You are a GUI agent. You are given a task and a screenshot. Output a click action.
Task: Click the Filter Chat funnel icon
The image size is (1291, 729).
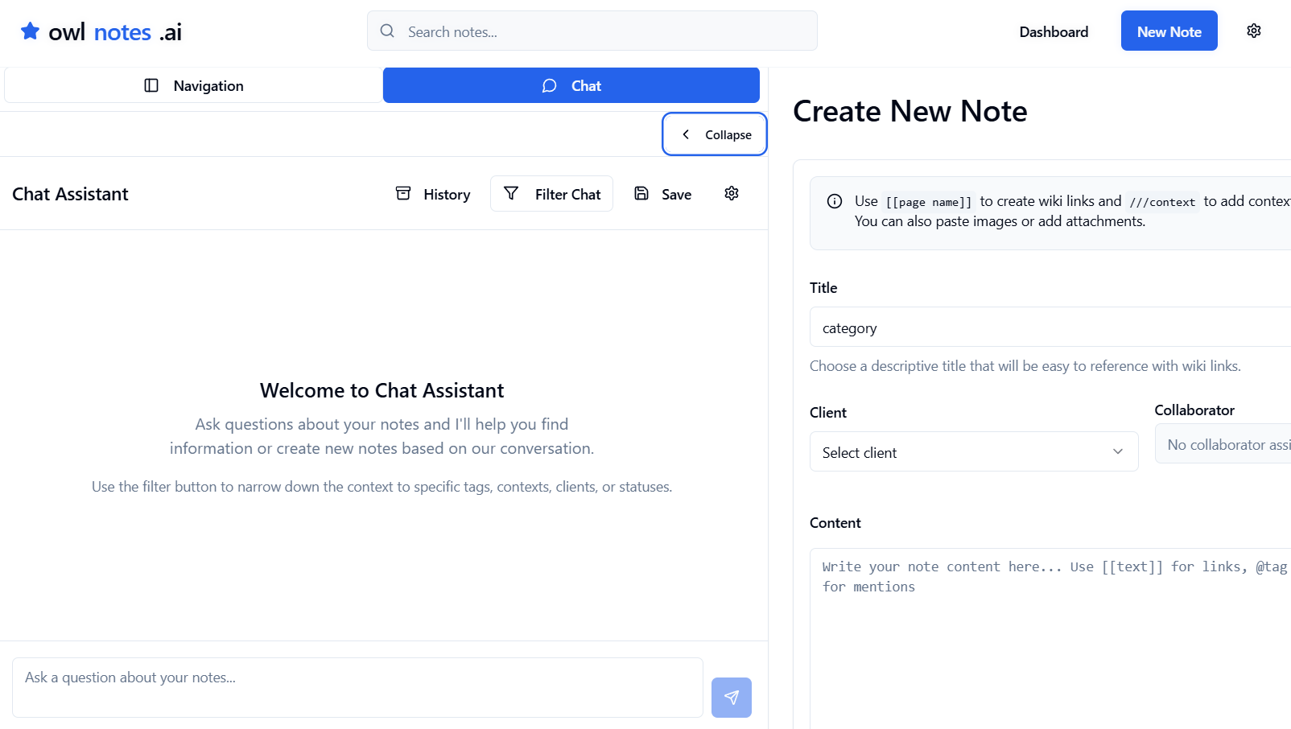[x=511, y=193]
